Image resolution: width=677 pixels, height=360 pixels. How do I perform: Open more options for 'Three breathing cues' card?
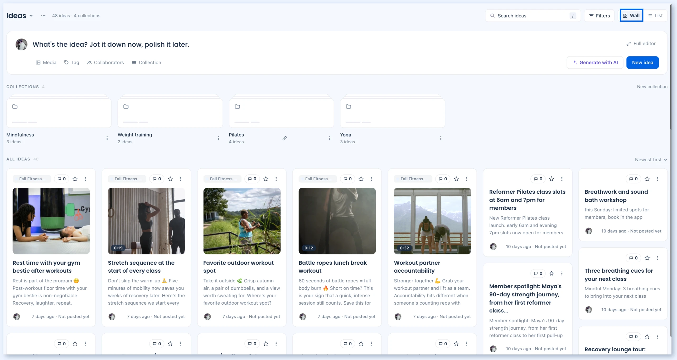(657, 258)
